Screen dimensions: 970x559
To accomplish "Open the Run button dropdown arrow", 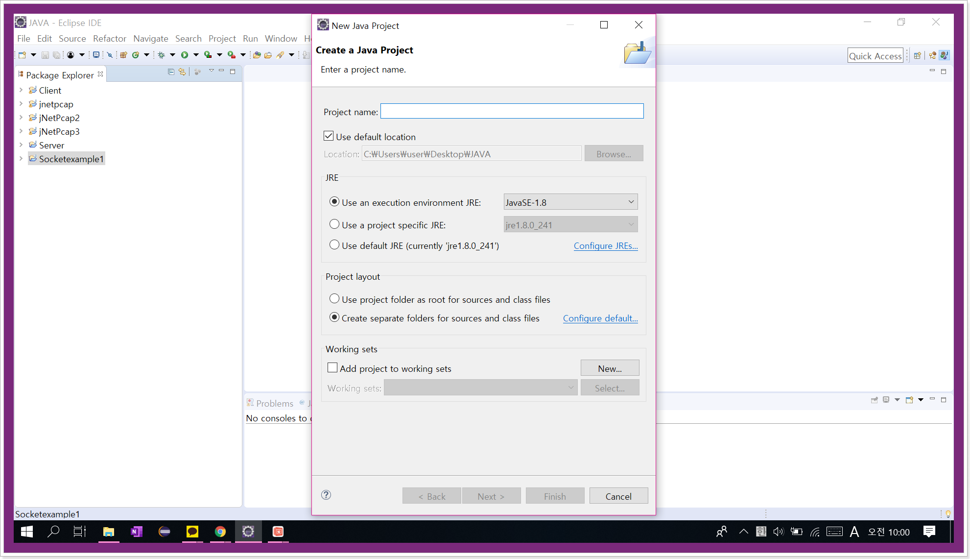I will (196, 55).
